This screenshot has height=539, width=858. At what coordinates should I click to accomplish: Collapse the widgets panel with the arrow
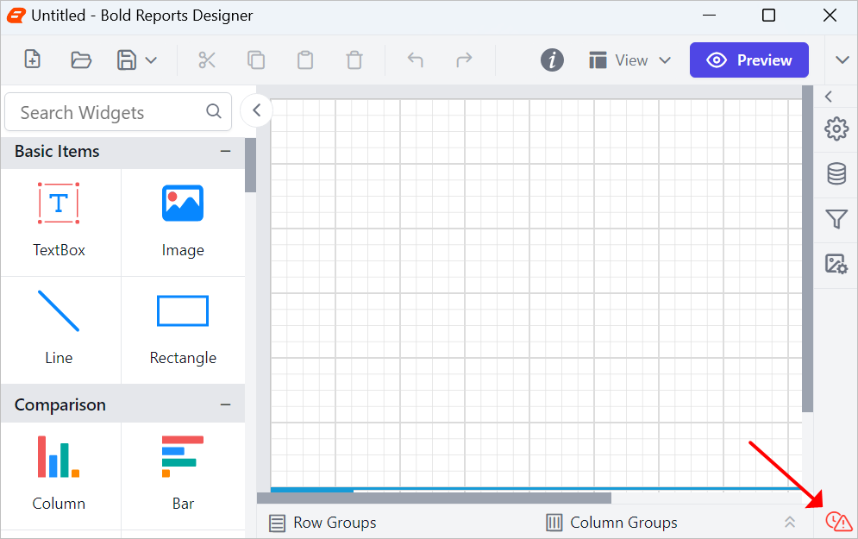click(256, 110)
